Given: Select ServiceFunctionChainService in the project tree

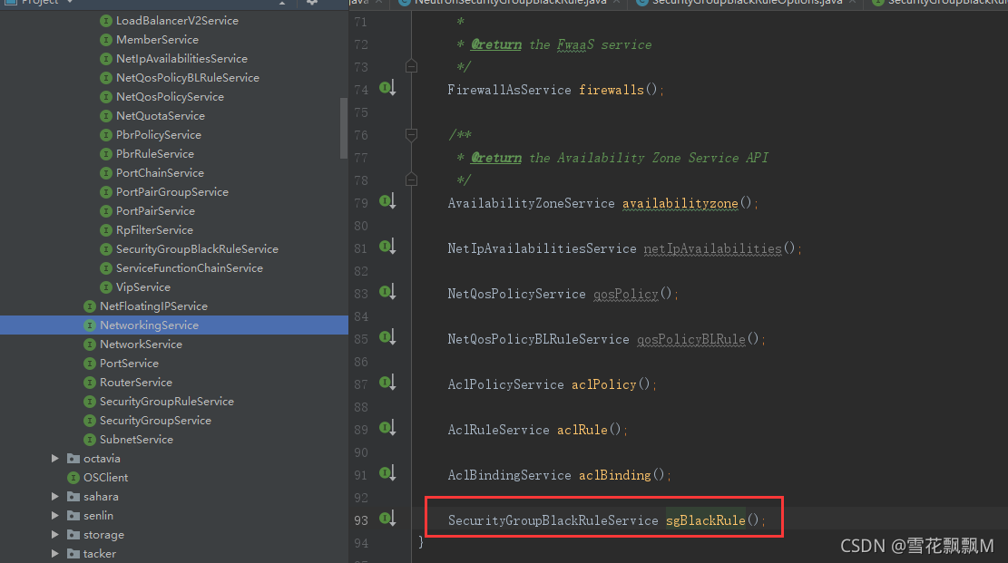Looking at the screenshot, I should pyautogui.click(x=190, y=268).
